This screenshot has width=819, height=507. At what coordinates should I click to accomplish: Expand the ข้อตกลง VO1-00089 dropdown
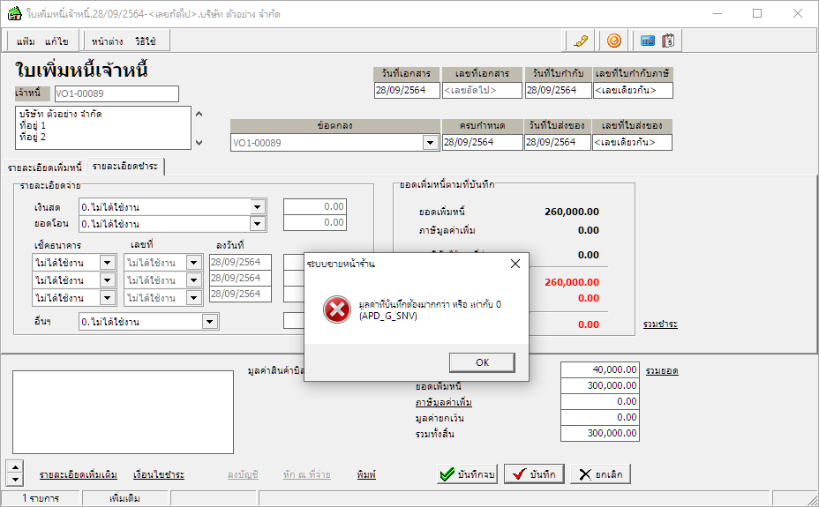[x=430, y=143]
